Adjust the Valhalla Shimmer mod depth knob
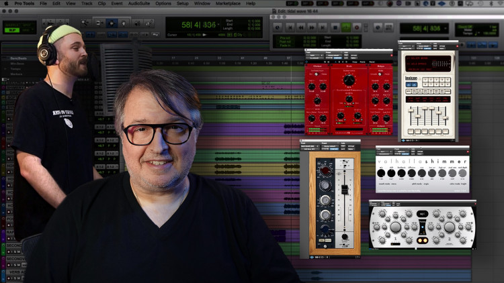 [x=462, y=173]
